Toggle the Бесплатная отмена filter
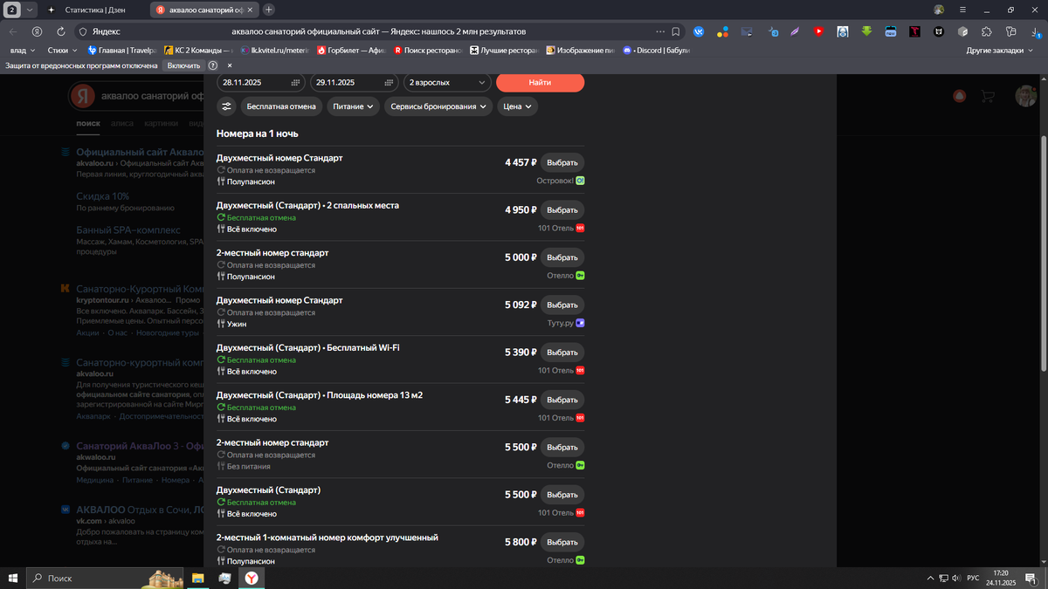This screenshot has width=1048, height=589. click(x=281, y=106)
